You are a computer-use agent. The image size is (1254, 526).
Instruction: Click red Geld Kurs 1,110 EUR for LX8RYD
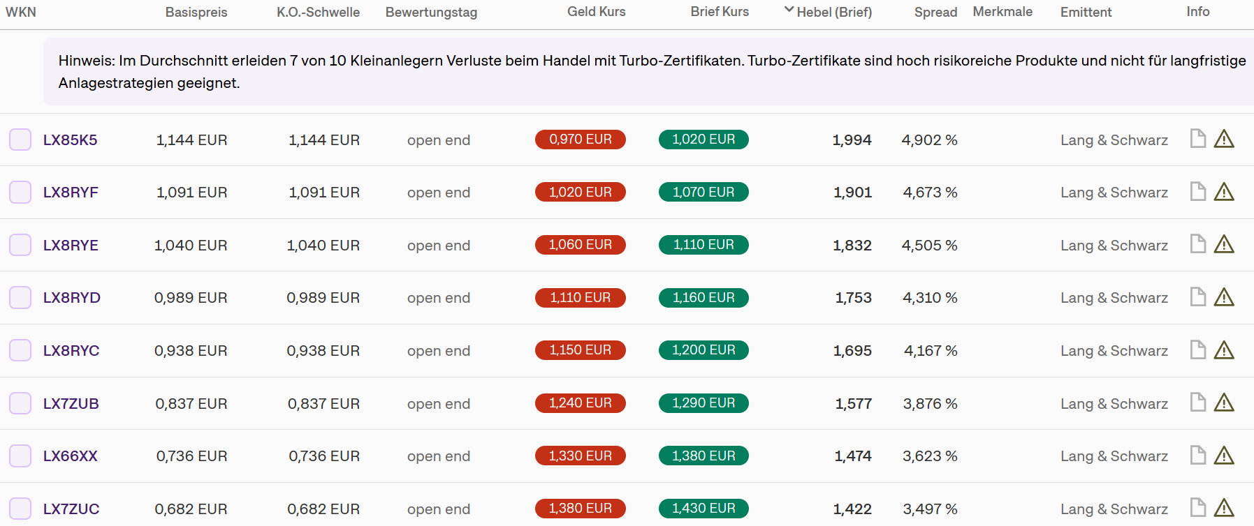coord(581,298)
